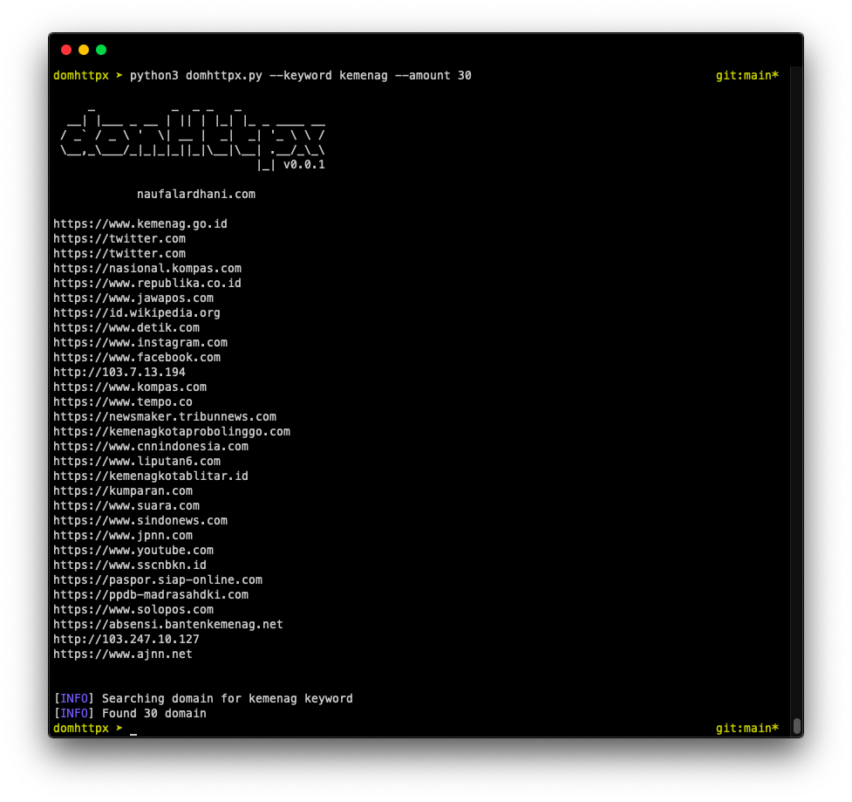Click https://www.cnnindonesia.com URL
Screen dimensions: 852x802
point(151,447)
